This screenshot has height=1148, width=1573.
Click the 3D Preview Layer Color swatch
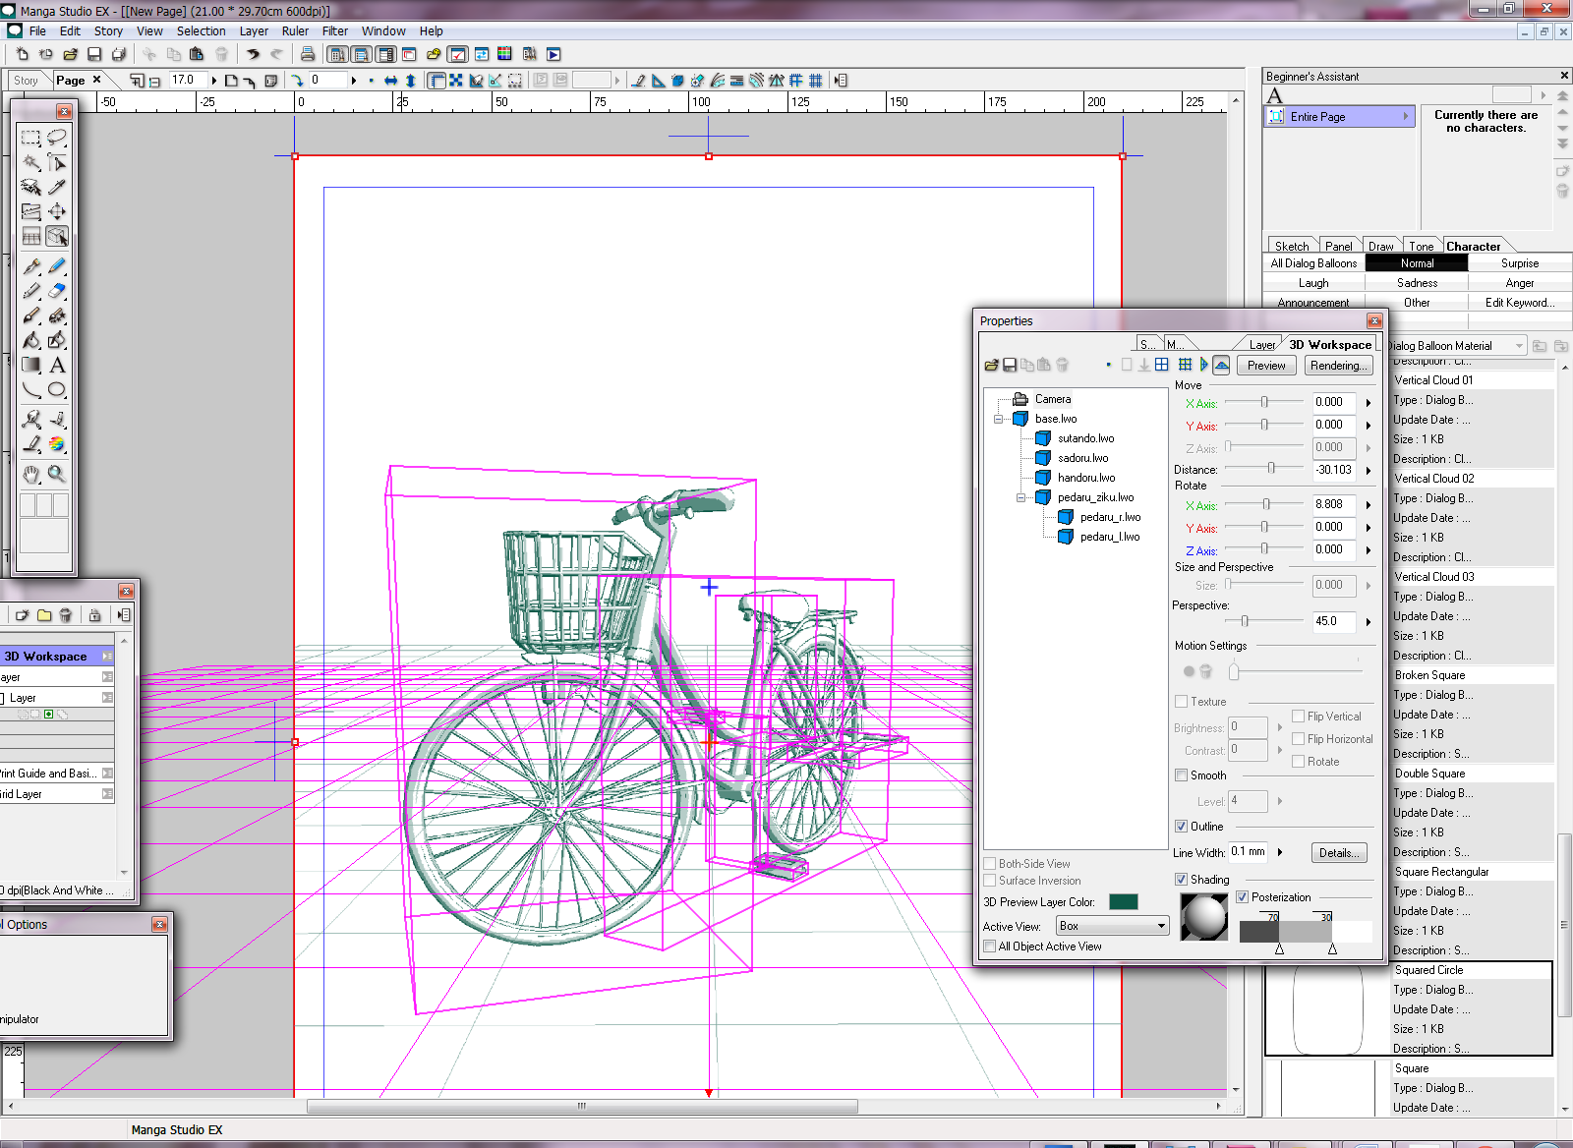click(1123, 902)
